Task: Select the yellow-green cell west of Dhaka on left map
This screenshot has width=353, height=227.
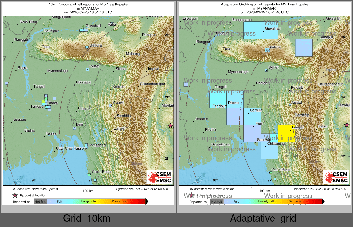Action: tap(43, 102)
